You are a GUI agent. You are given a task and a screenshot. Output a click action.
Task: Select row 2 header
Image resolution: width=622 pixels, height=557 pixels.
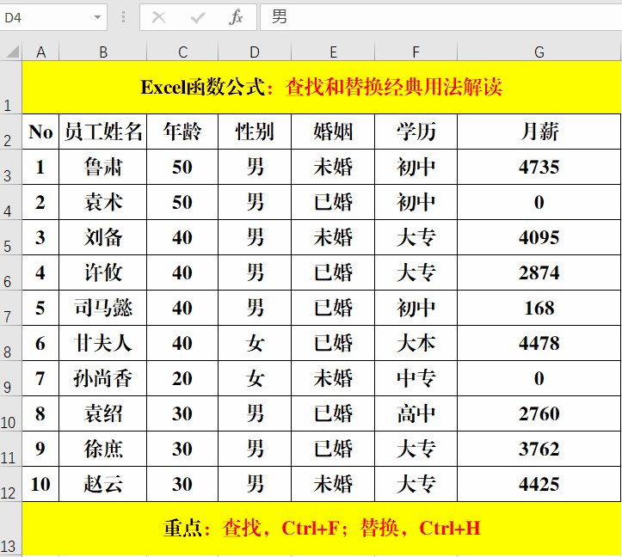10,132
